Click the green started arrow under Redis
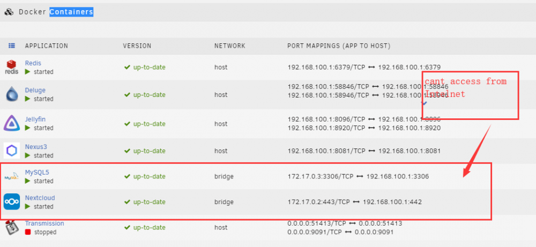 (x=28, y=72)
